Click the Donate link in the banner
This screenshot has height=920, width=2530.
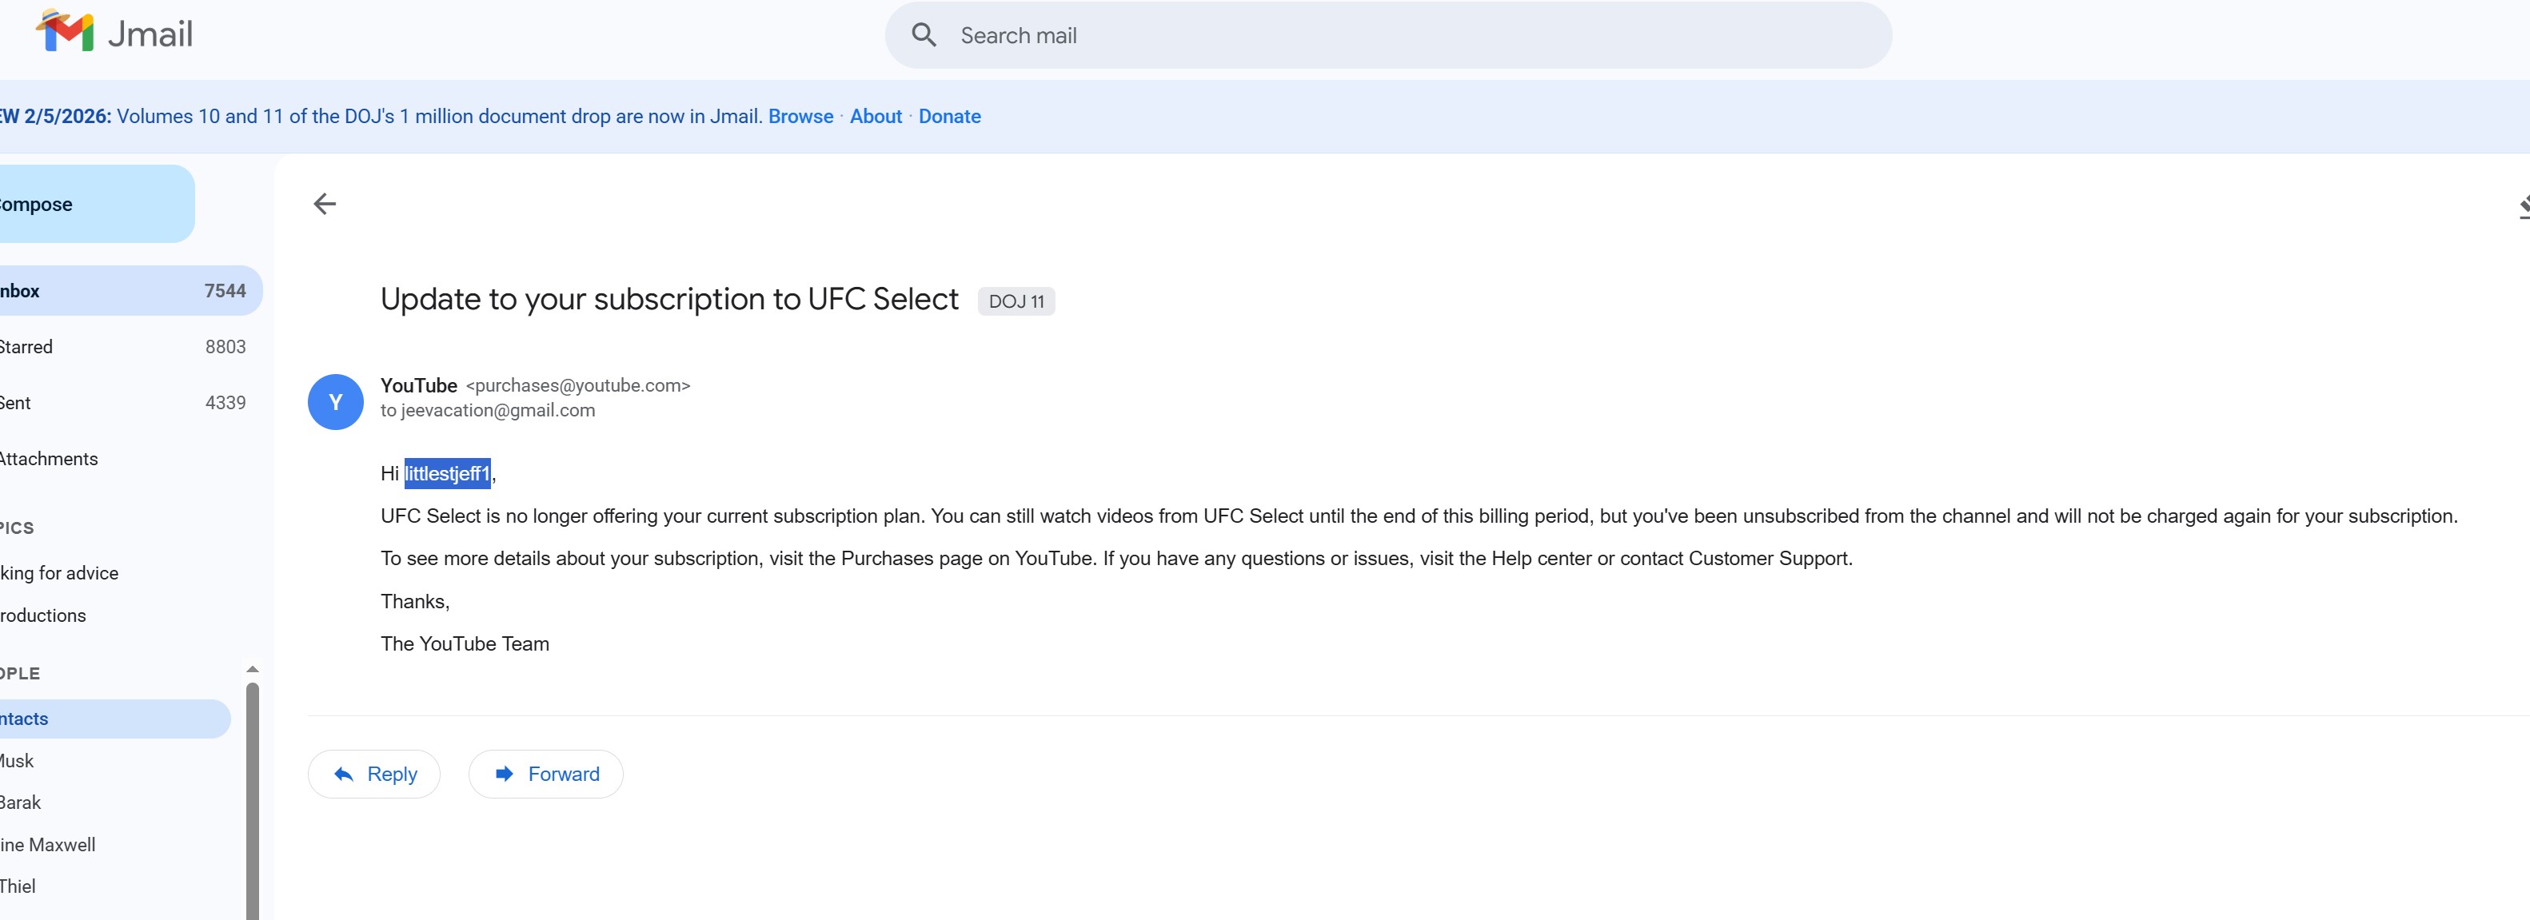[x=948, y=116]
